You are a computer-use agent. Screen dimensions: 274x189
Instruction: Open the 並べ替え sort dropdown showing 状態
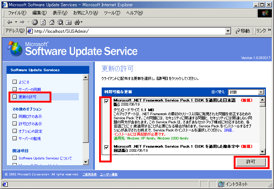click(x=246, y=92)
